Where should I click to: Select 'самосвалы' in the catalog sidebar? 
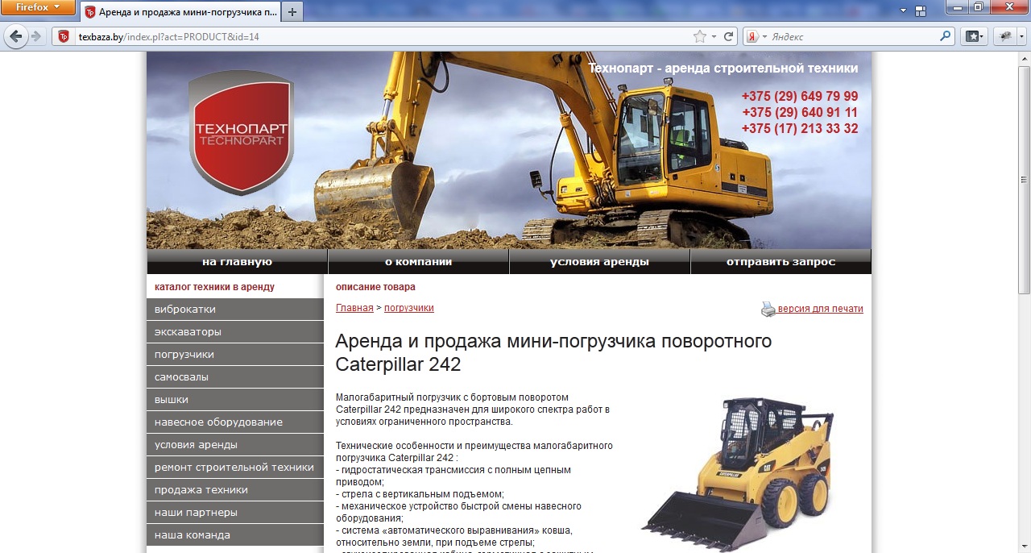pos(235,377)
